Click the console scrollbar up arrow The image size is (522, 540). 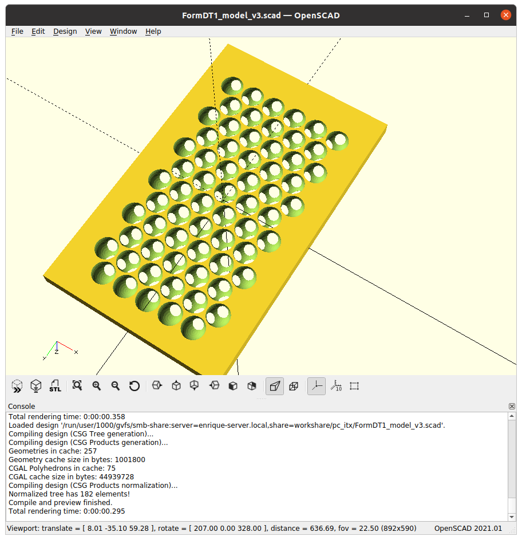pos(512,416)
